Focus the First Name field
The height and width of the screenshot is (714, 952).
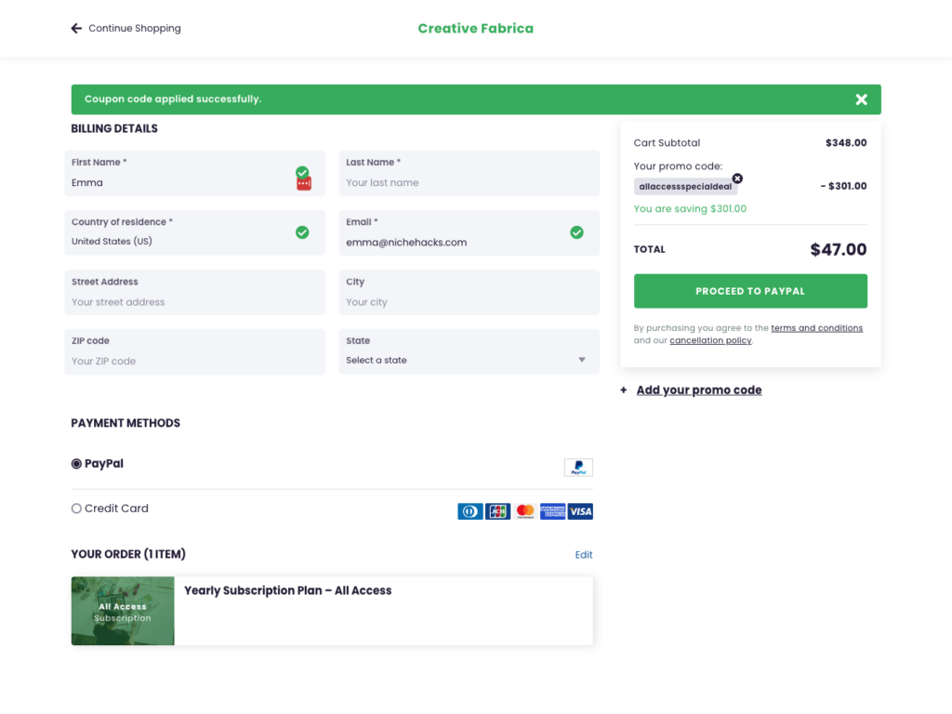click(195, 174)
